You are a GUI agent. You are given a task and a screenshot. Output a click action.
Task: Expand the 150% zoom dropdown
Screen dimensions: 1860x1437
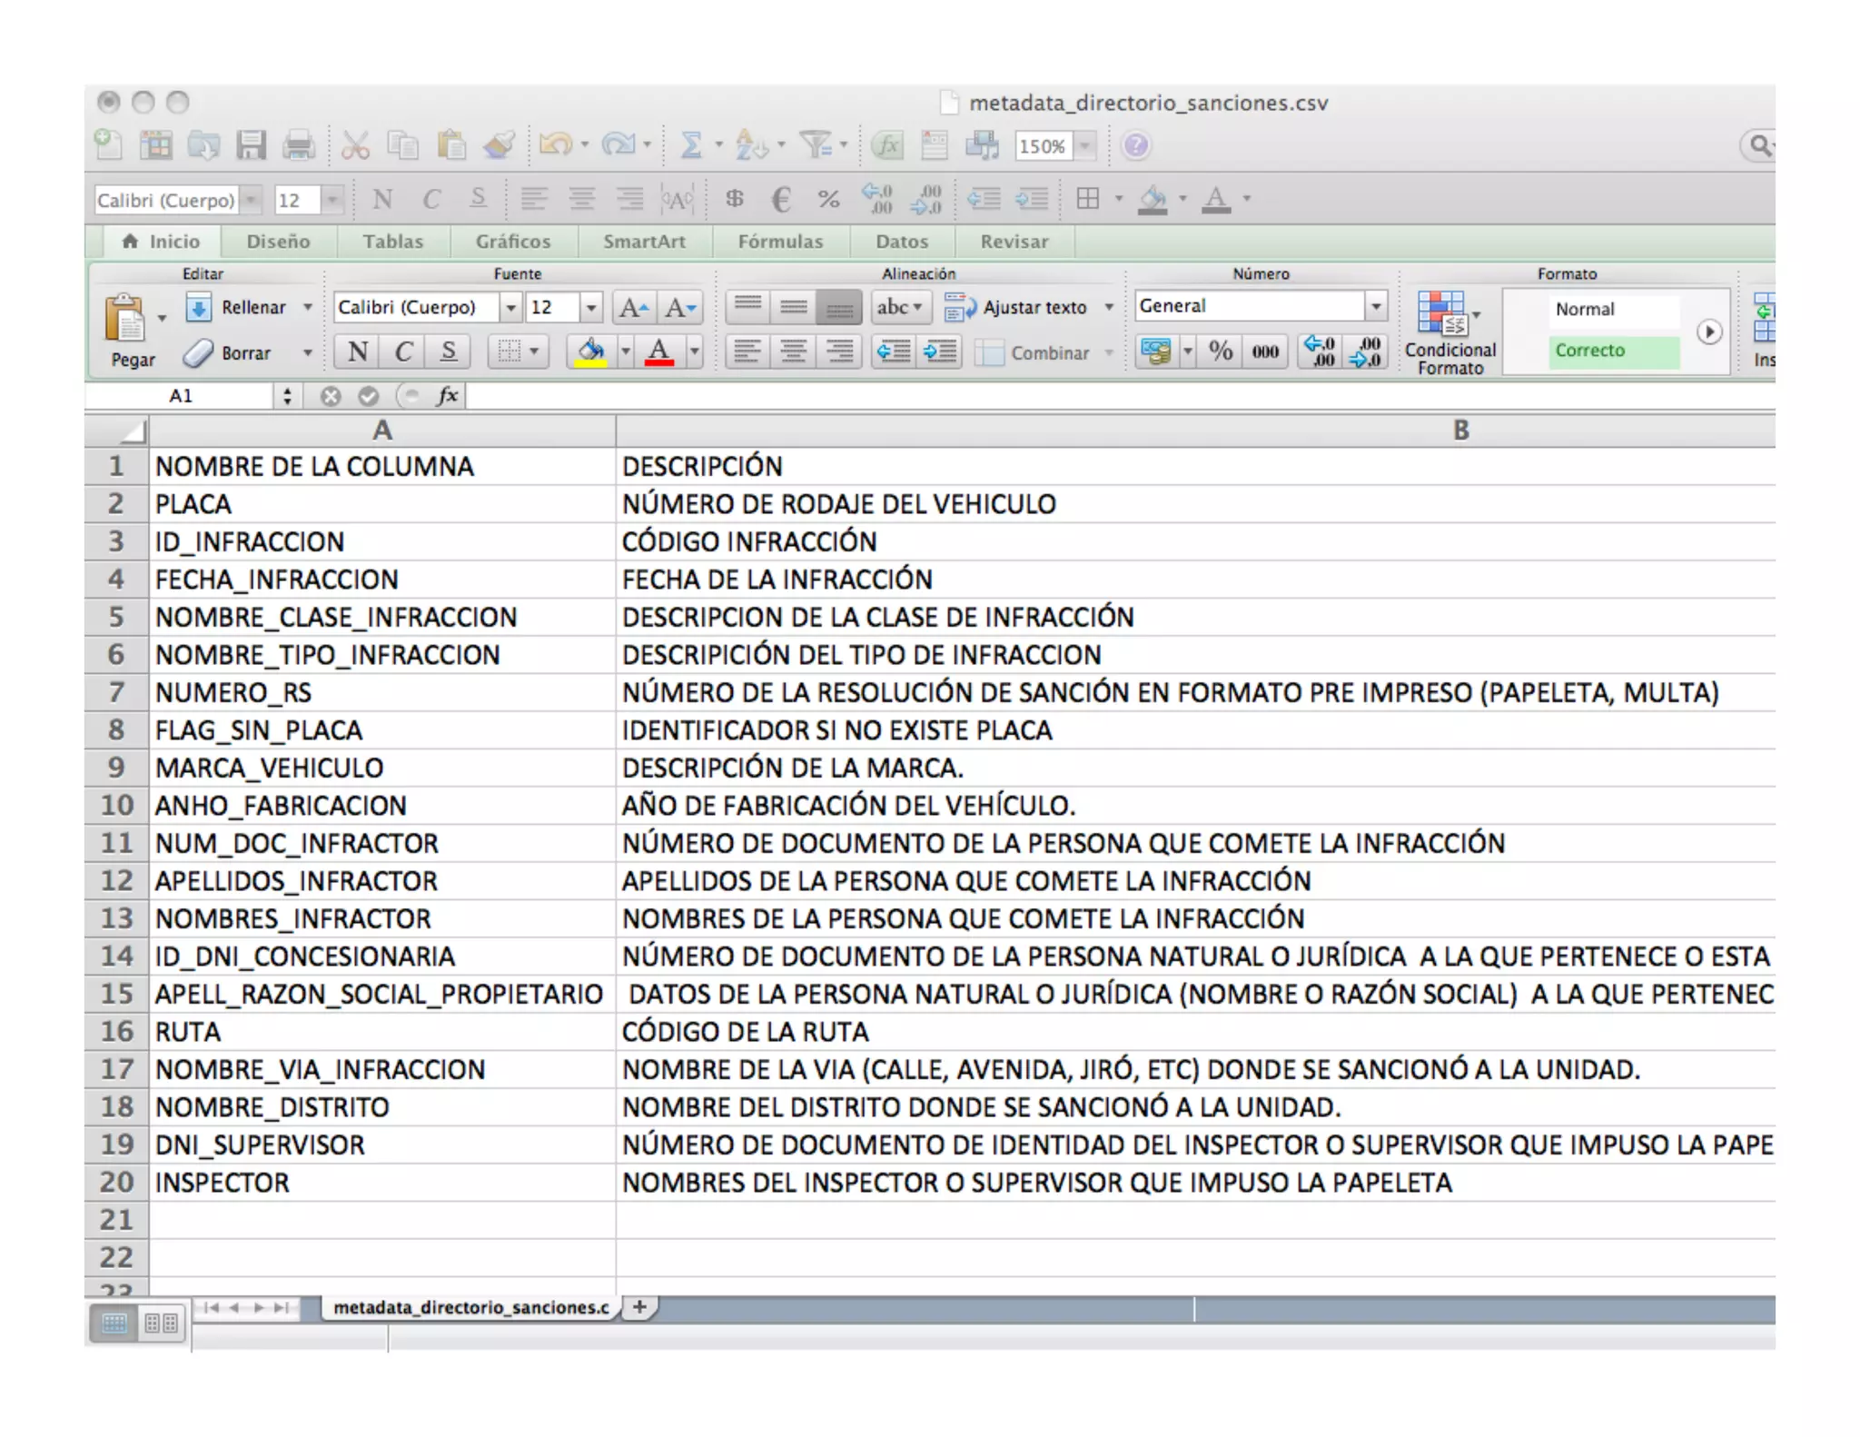1086,146
